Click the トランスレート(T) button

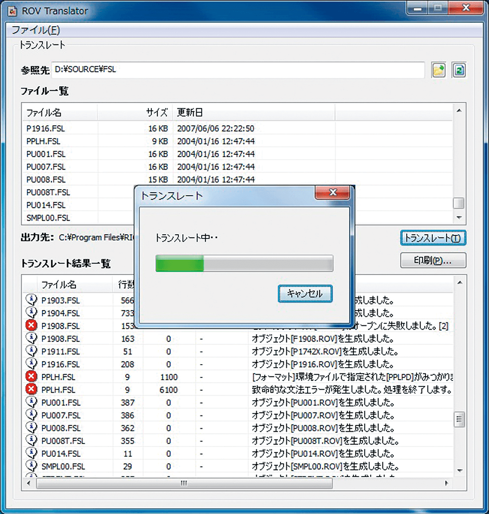point(433,238)
